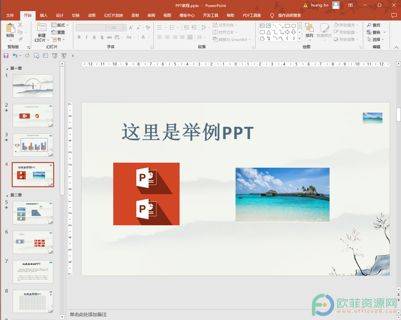
Task: Click the Undo arrow in quick access toolbar
Action: click(x=15, y=56)
